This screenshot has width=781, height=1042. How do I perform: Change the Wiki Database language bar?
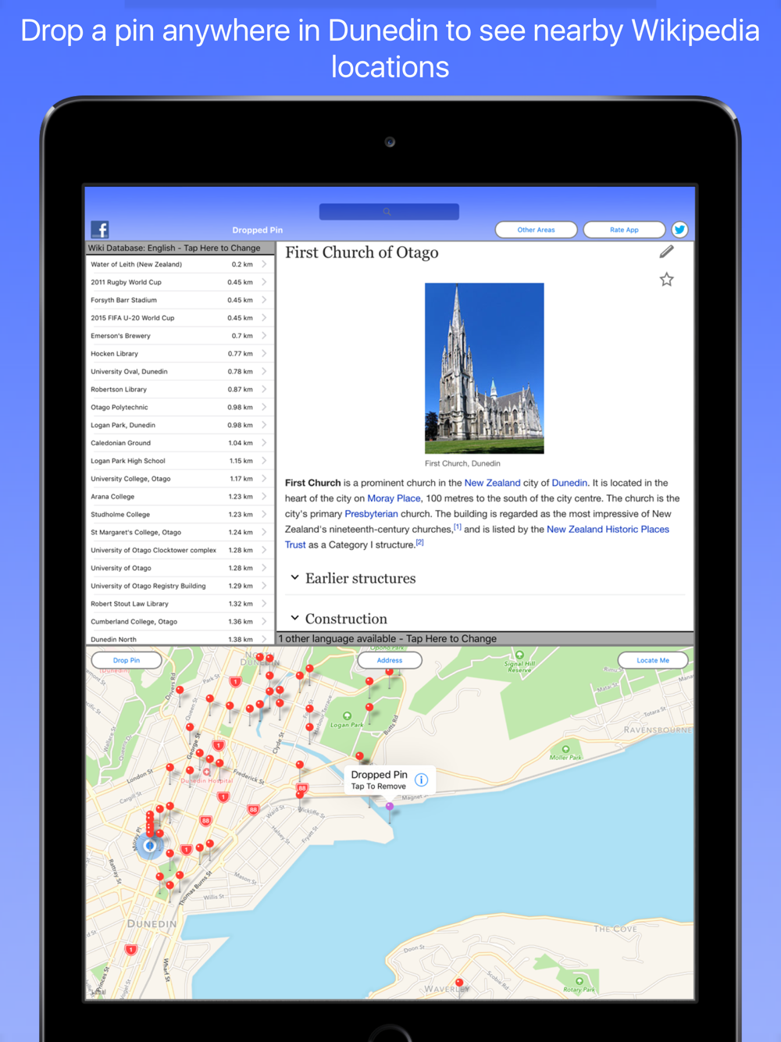pyautogui.click(x=180, y=248)
